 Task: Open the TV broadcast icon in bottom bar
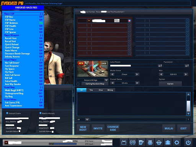[124, 142]
